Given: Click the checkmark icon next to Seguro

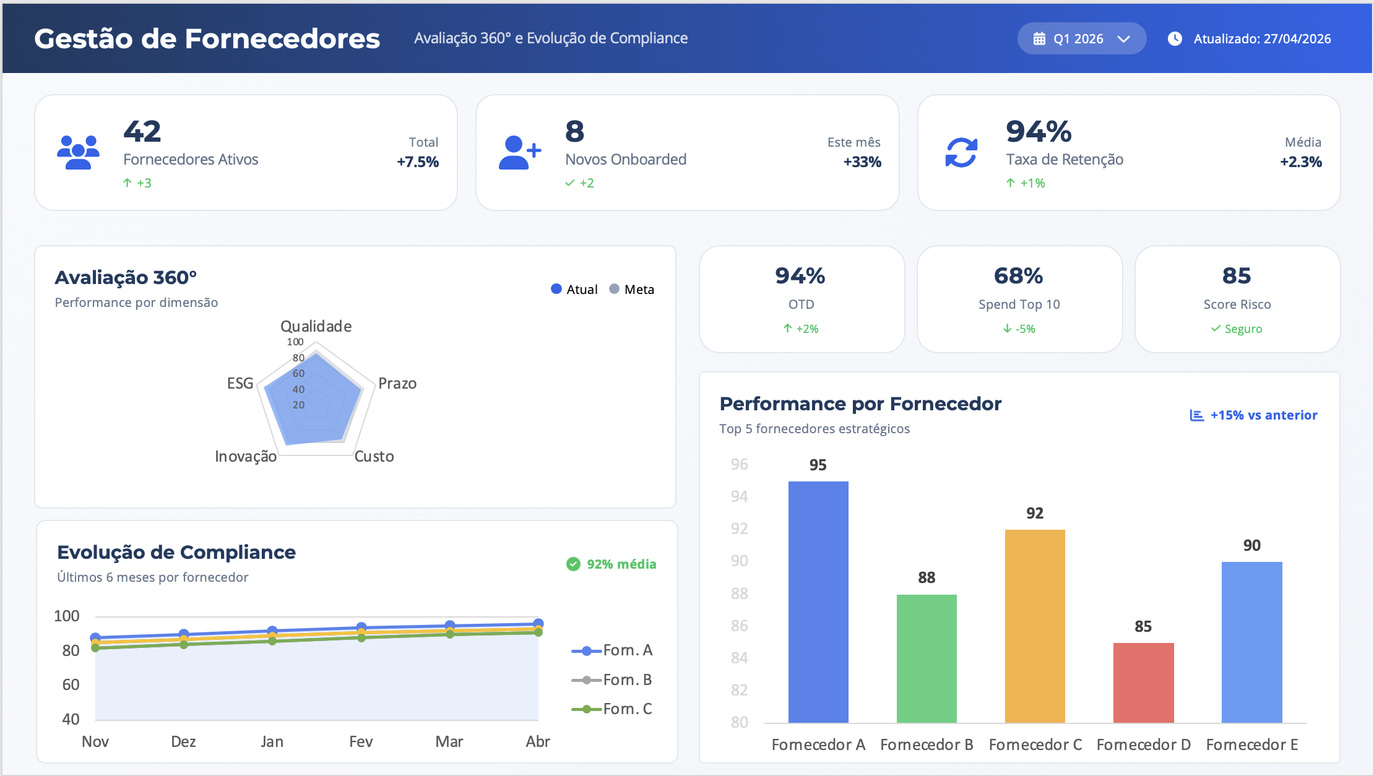Looking at the screenshot, I should click(x=1216, y=329).
